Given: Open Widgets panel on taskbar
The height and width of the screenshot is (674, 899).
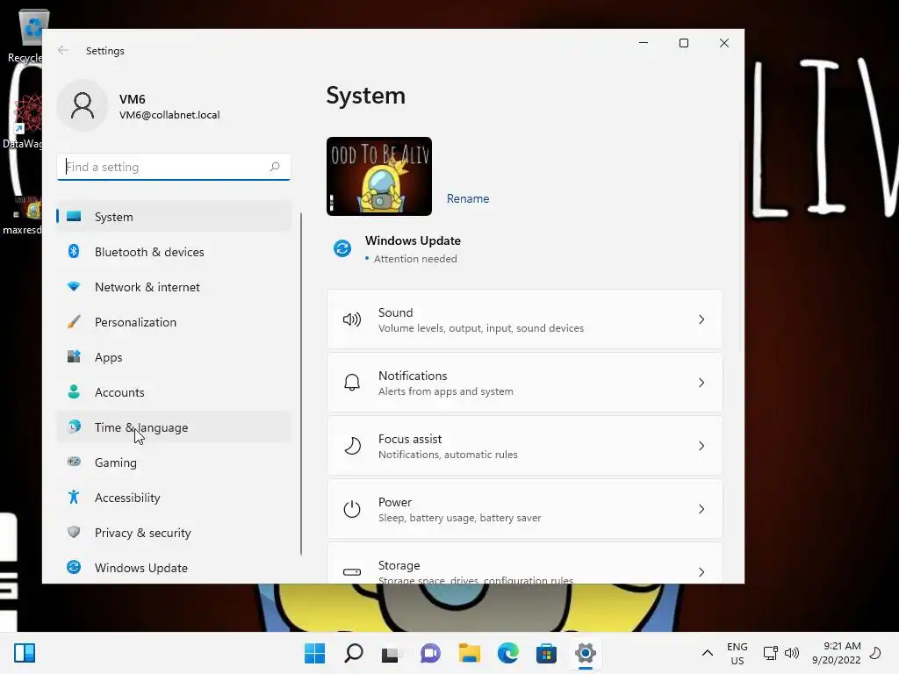Looking at the screenshot, I should tap(25, 653).
